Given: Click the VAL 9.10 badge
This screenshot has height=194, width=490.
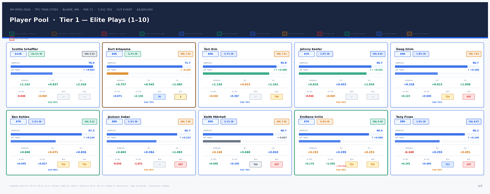Looking at the screenshot, I should coord(378,122).
